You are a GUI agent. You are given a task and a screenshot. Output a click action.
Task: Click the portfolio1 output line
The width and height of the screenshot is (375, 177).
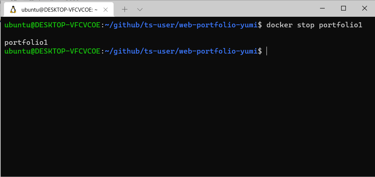[26, 43]
